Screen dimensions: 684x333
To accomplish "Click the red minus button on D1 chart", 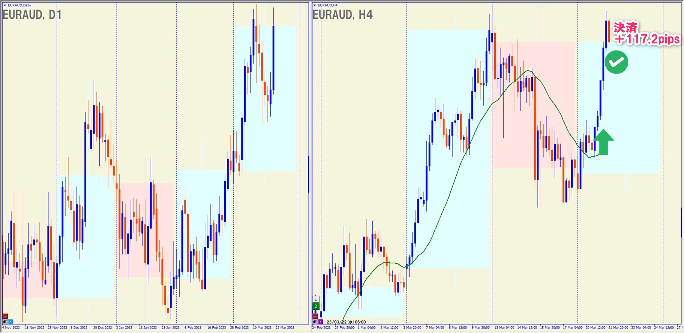I will pos(5,316).
